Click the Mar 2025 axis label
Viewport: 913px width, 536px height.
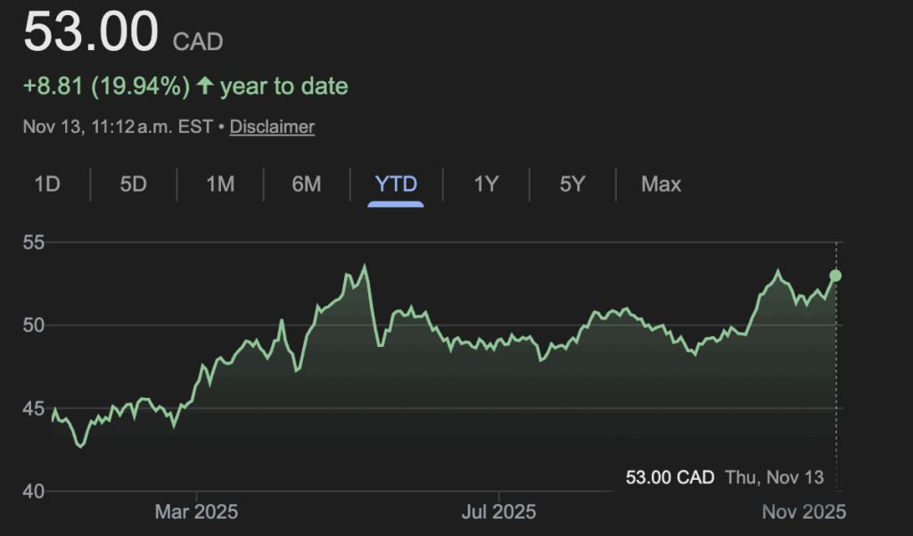coord(196,513)
